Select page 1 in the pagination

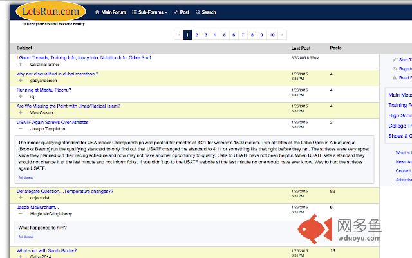click(187, 35)
